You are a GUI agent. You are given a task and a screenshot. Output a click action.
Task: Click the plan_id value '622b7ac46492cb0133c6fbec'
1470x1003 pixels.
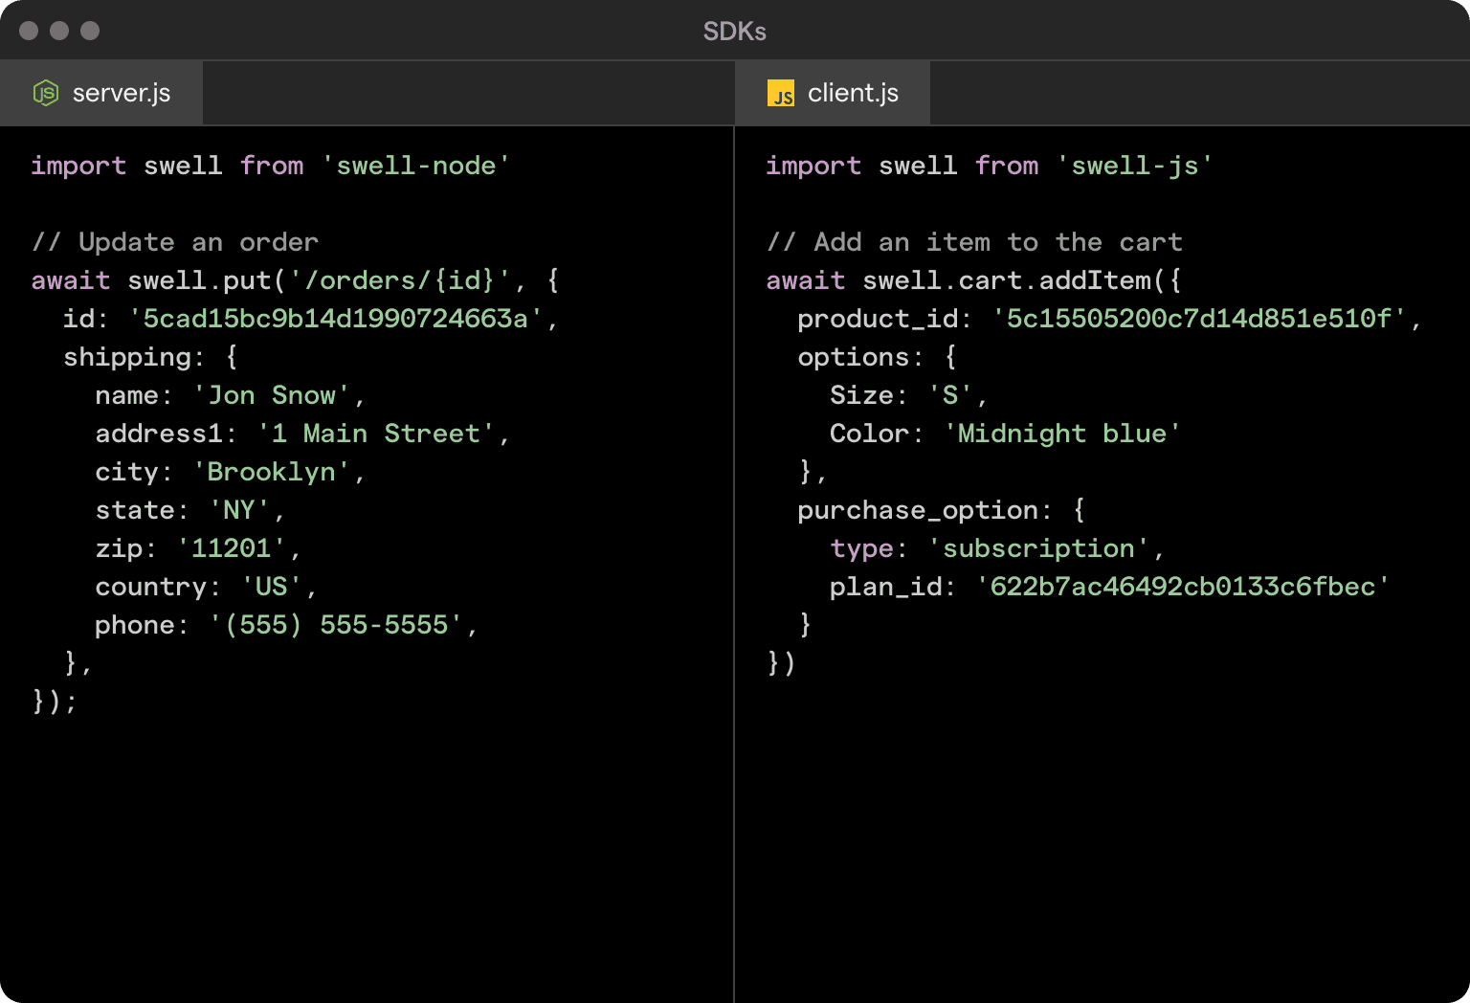(x=1182, y=587)
